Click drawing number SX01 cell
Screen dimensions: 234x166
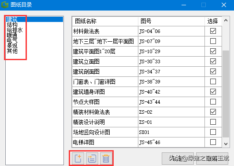pyautogui.click(x=171, y=132)
